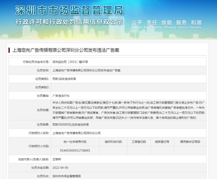The width and height of the screenshot is (217, 179).
Task: Click the 统一社会信用代码 column header
Action: pos(75,142)
